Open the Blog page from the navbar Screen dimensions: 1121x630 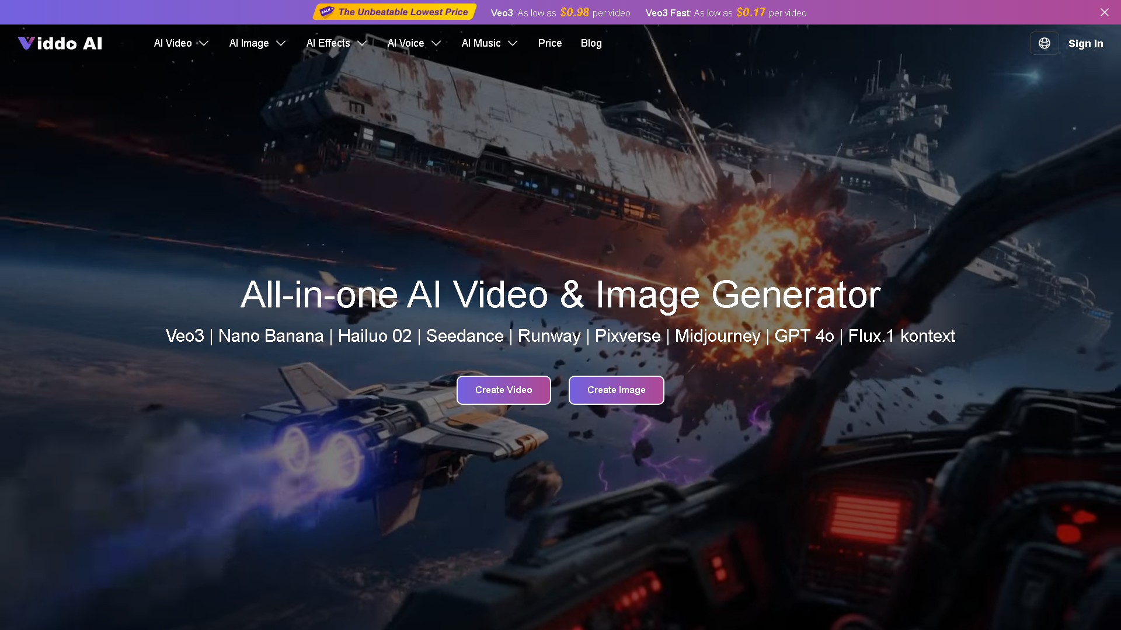(x=591, y=43)
